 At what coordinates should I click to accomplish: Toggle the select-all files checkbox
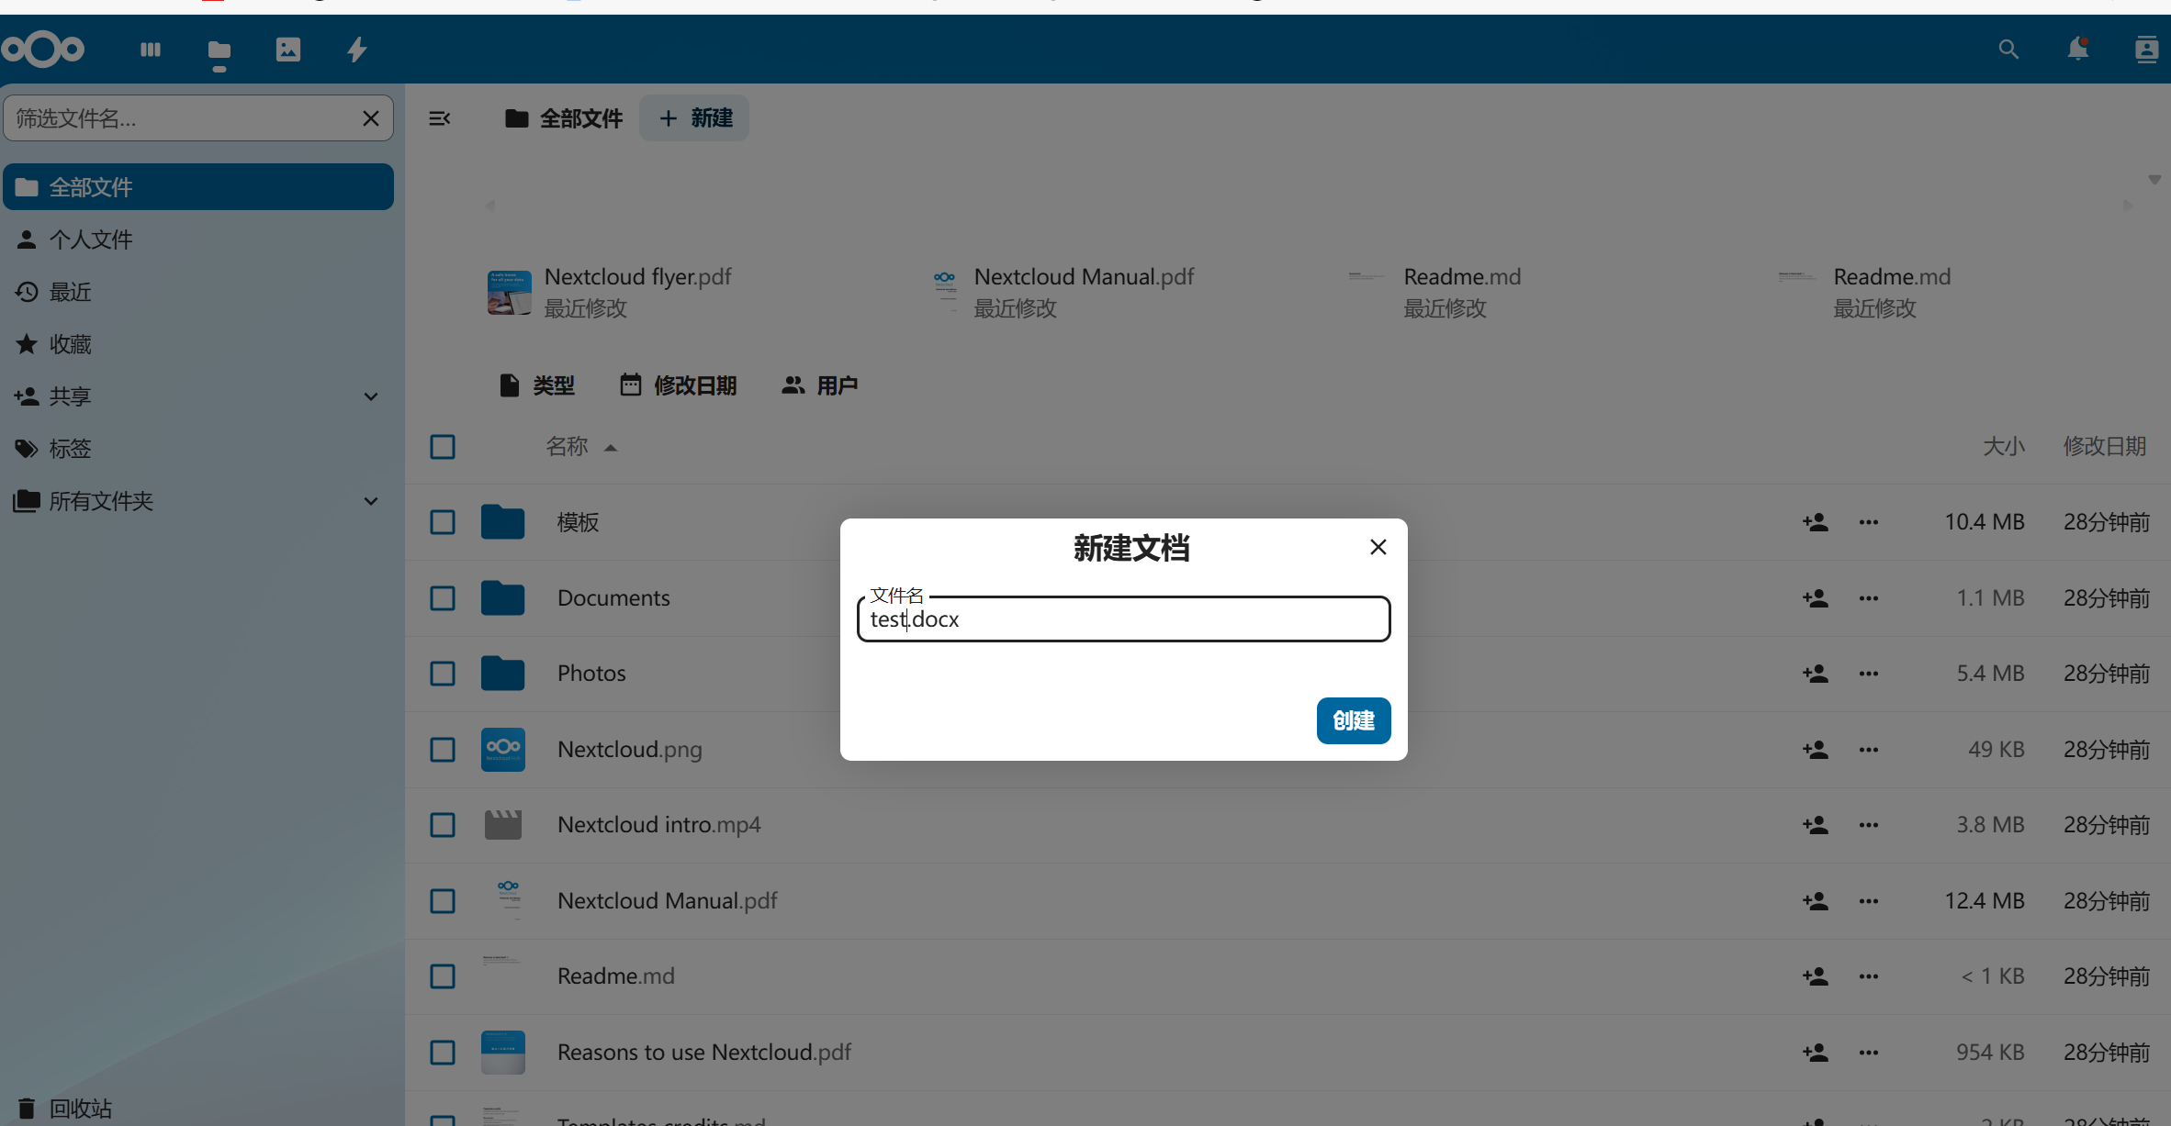click(x=443, y=447)
